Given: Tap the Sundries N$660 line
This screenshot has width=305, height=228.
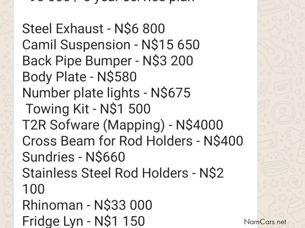Looking at the screenshot, I should click(74, 157).
